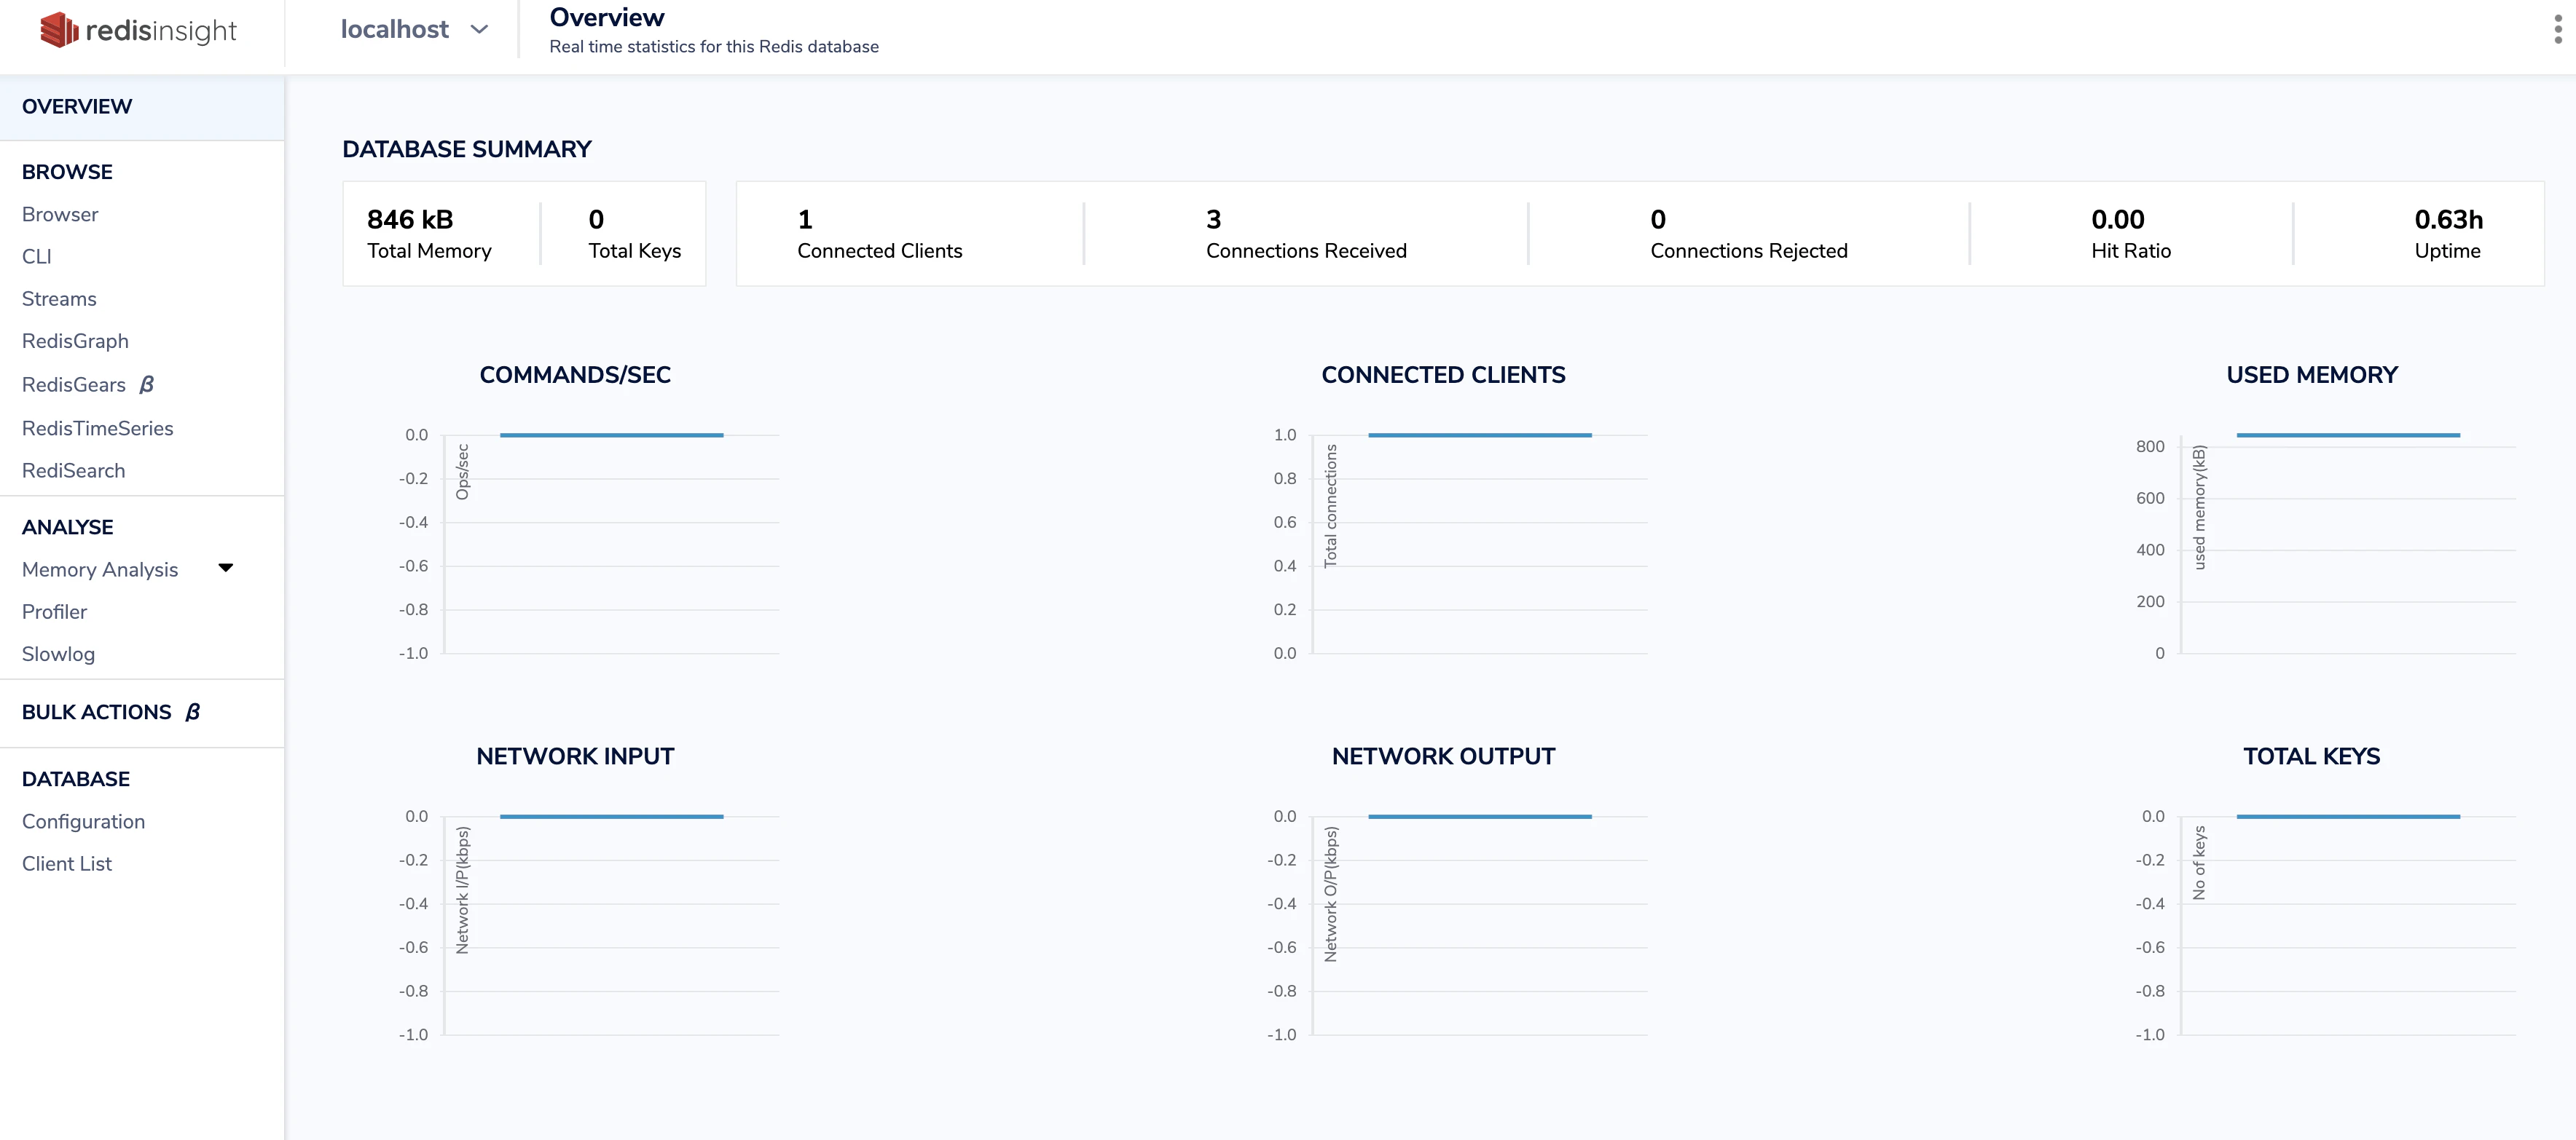Open Bulk Actions section
This screenshot has width=2576, height=1140.
coord(96,713)
